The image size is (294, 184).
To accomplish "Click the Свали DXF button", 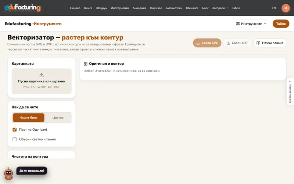I will (x=237, y=43).
